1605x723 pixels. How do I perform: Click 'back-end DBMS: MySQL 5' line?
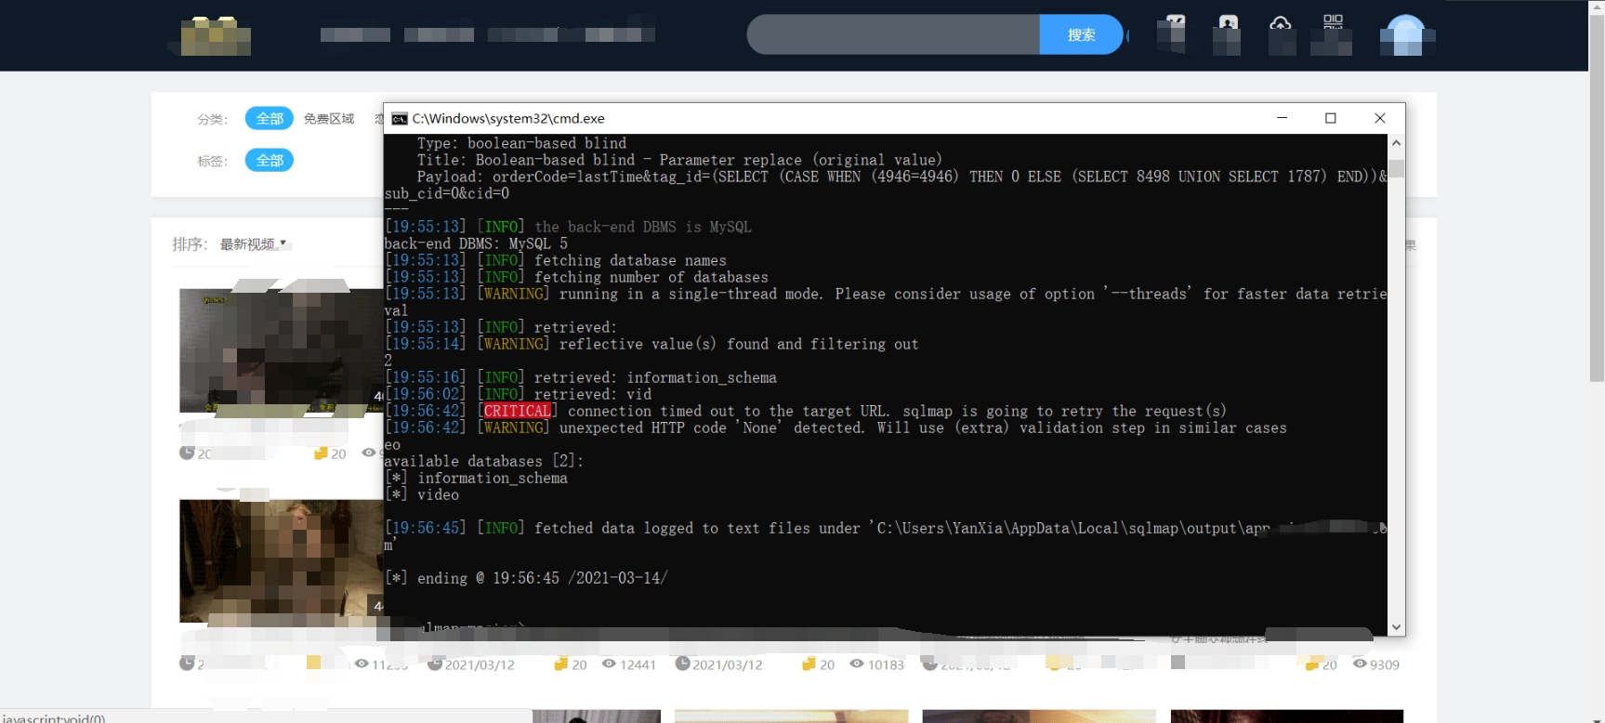(x=476, y=243)
